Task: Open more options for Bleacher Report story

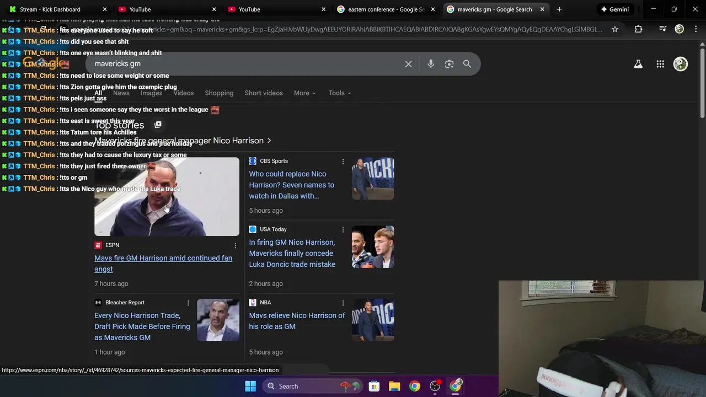Action: 188,303
